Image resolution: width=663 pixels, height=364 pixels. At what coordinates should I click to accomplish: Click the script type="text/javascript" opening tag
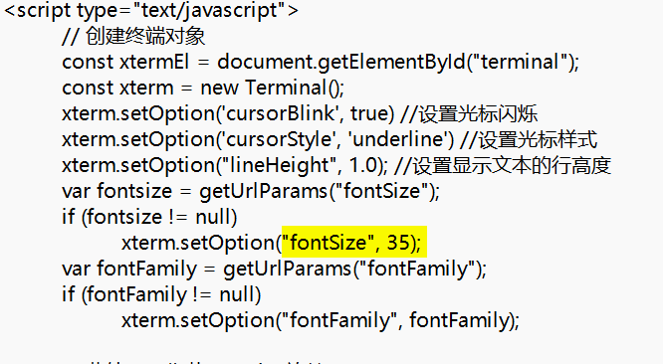(x=151, y=11)
